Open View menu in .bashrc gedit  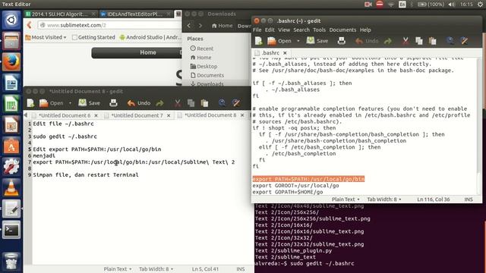[x=284, y=30]
